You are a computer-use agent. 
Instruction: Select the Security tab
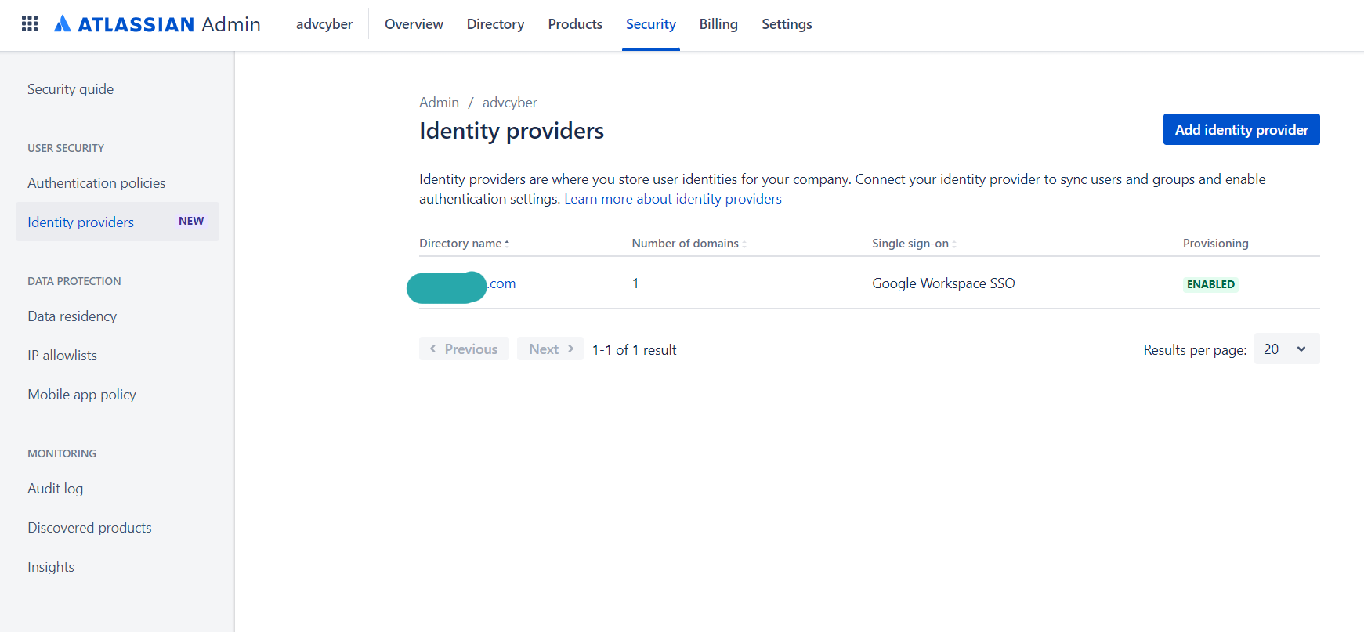click(x=651, y=24)
